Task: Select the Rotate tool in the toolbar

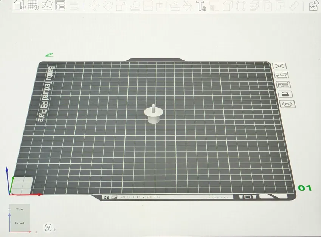Action: [x=108, y=6]
